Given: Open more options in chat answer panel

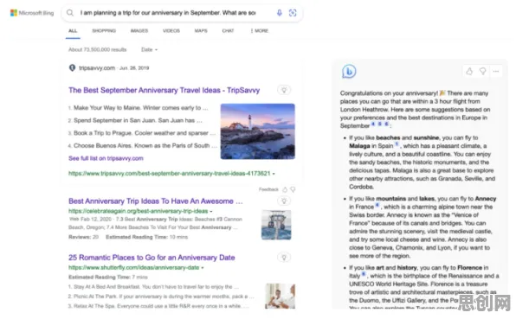Looking at the screenshot, I should (496, 71).
